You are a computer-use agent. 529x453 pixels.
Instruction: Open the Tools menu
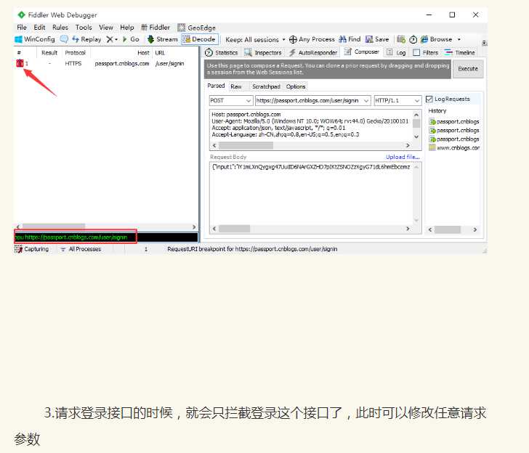coord(84,28)
